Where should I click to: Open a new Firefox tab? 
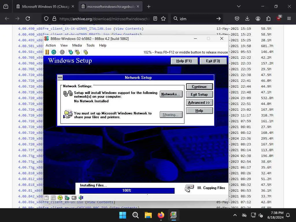click(x=149, y=6)
